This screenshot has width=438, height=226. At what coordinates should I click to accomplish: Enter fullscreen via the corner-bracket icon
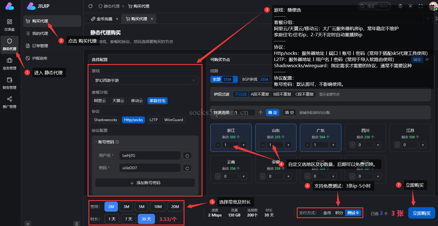(420, 6)
